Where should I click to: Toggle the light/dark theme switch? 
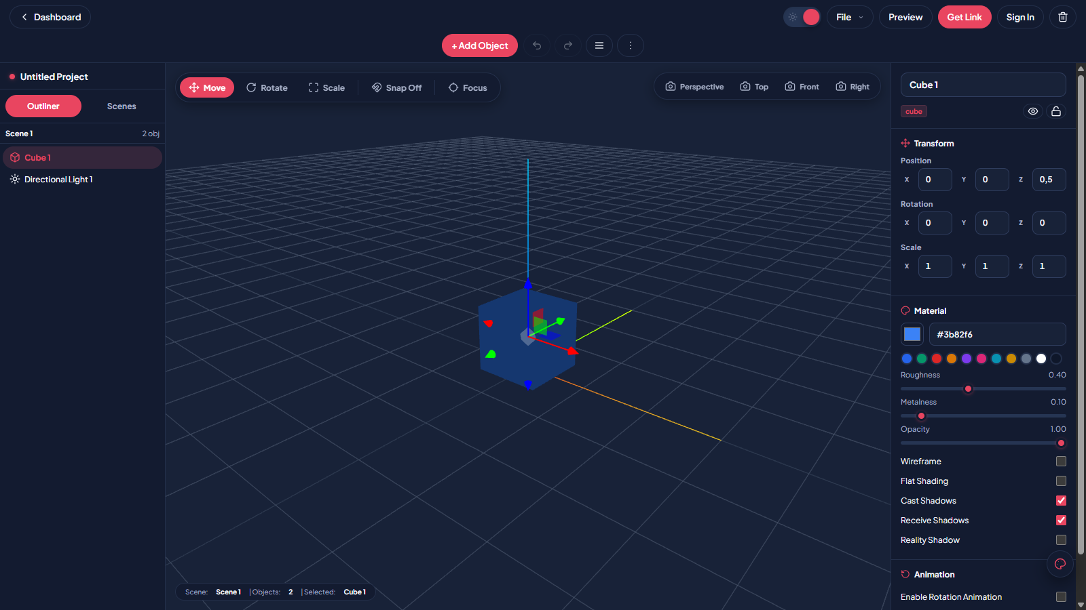click(802, 17)
